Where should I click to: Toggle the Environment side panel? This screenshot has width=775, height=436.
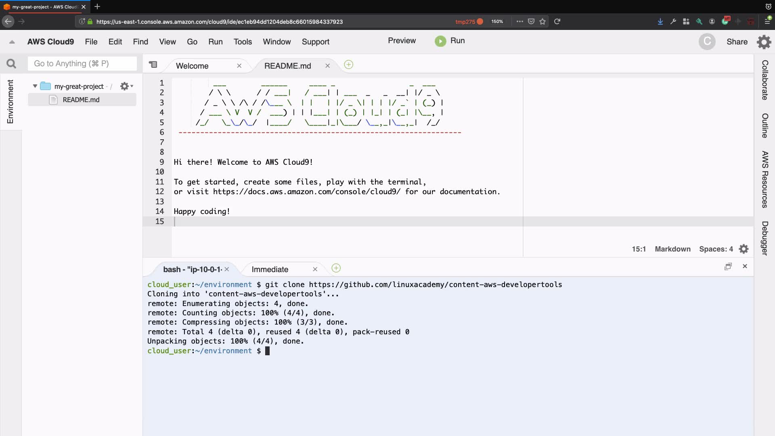(10, 102)
